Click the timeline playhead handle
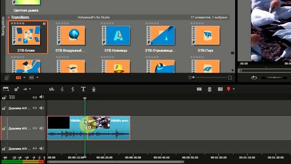 (x=85, y=99)
